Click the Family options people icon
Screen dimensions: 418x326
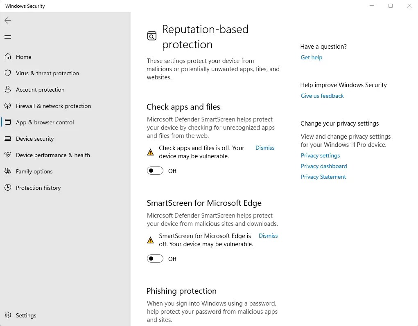pos(8,171)
